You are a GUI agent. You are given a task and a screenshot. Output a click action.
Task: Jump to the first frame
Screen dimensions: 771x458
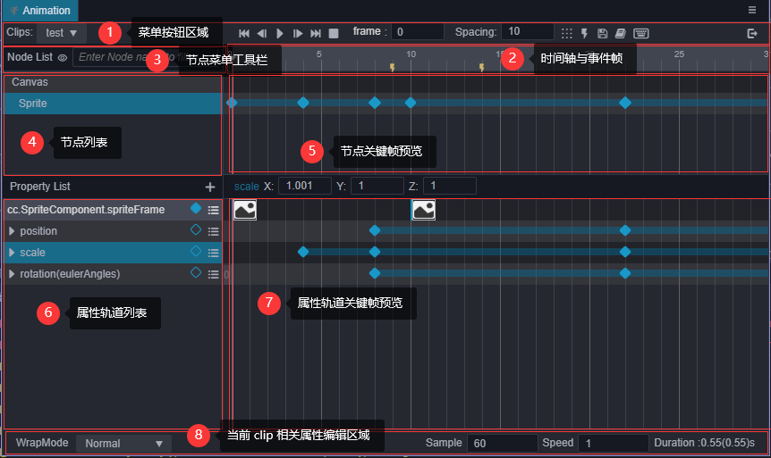point(244,33)
